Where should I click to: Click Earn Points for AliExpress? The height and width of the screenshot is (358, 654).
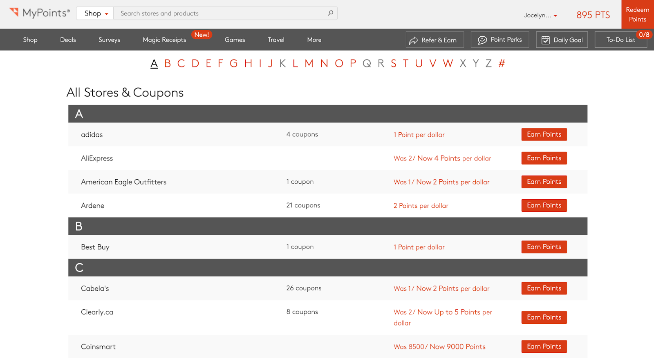(x=544, y=158)
